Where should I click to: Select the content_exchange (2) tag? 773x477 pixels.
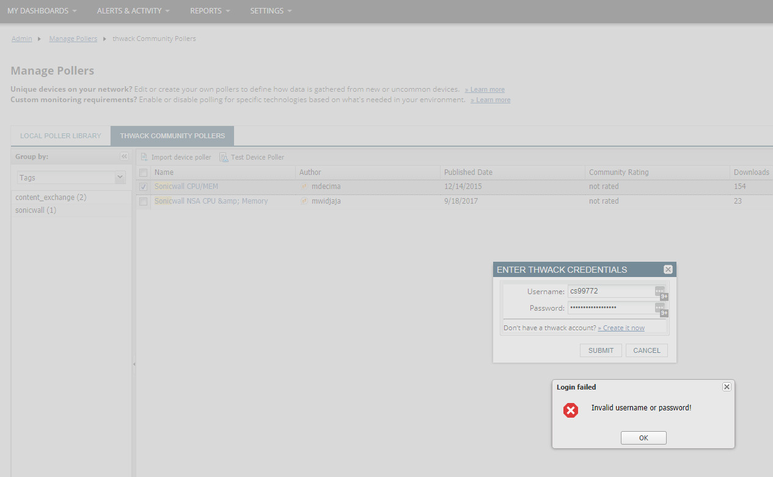point(51,198)
